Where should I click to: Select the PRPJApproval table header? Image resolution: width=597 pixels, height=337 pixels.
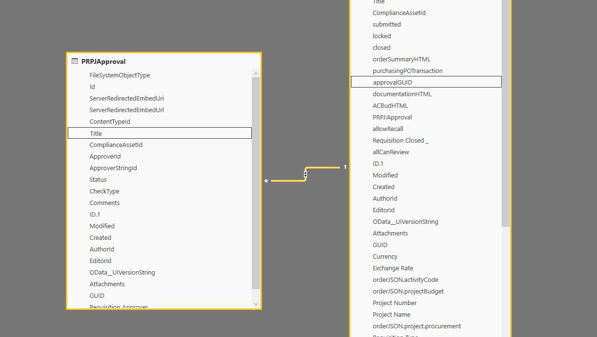point(164,61)
